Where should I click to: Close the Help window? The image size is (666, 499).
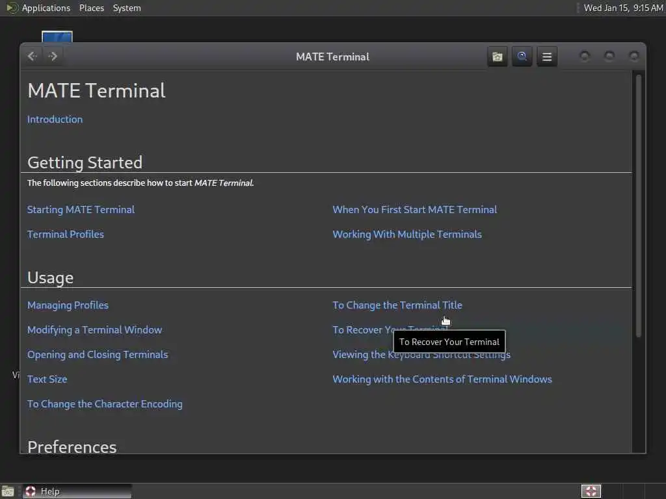(633, 56)
